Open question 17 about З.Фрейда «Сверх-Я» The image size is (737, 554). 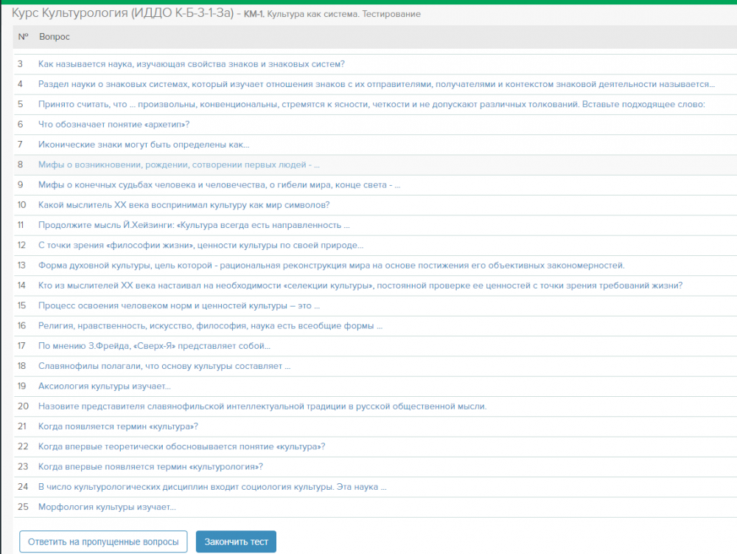point(154,346)
